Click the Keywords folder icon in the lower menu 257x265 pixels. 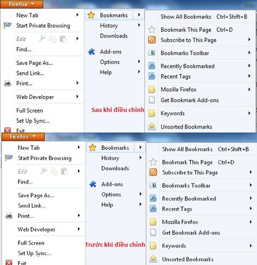click(153, 246)
